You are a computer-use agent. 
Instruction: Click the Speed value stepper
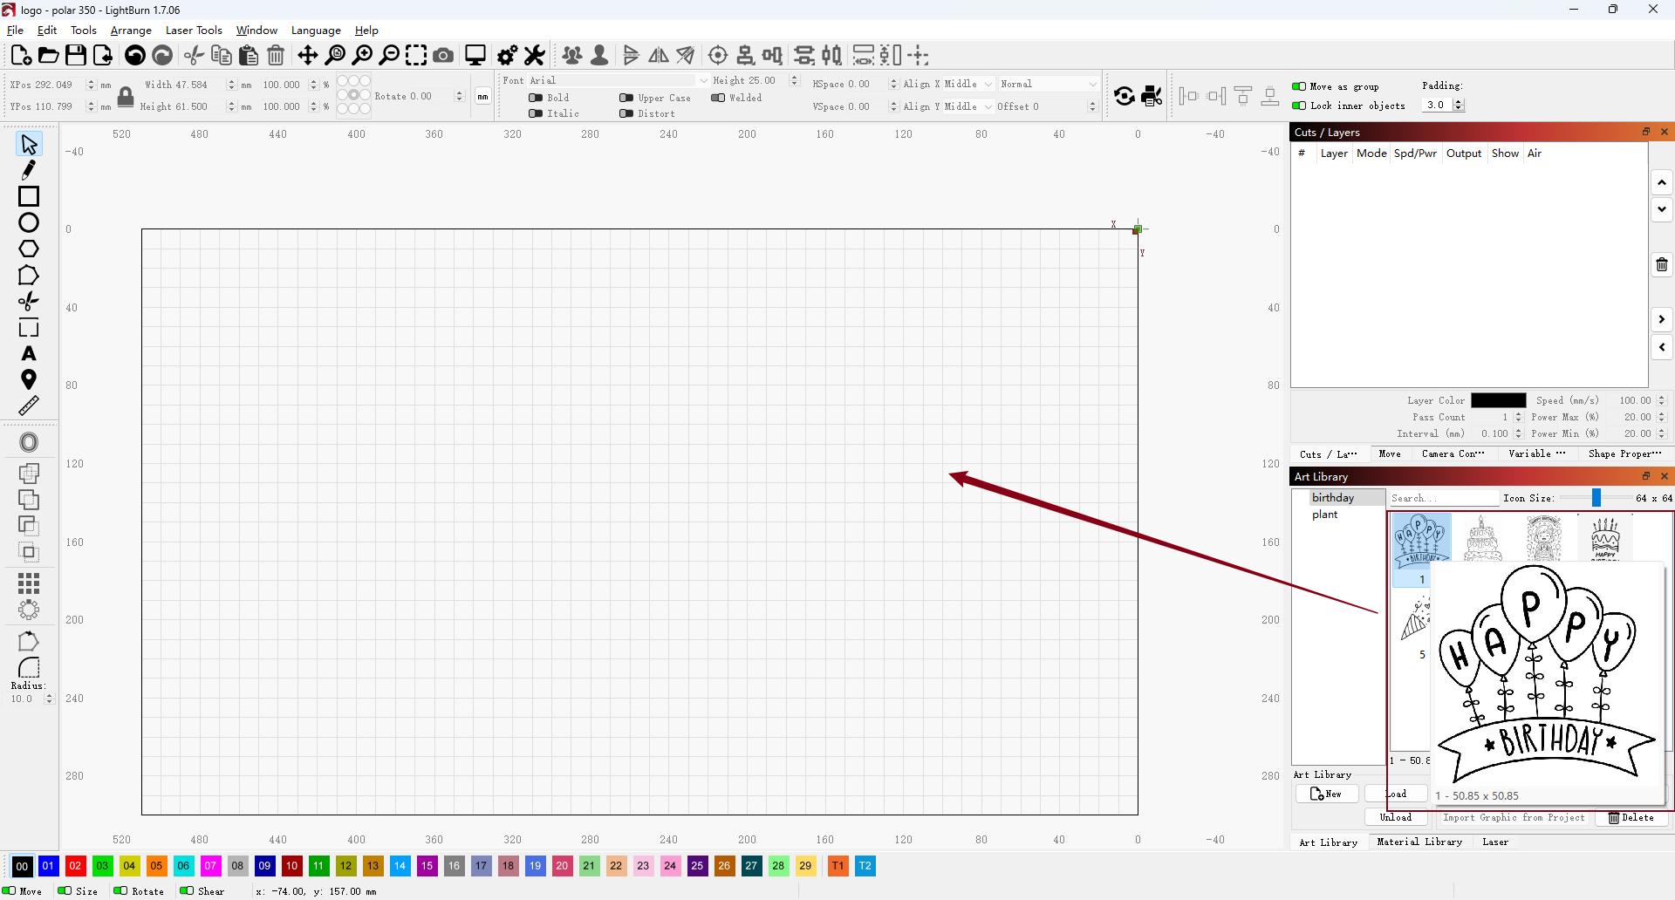point(1661,400)
